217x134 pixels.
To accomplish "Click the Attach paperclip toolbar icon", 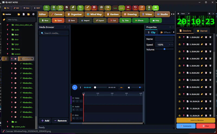I will coord(73,8).
